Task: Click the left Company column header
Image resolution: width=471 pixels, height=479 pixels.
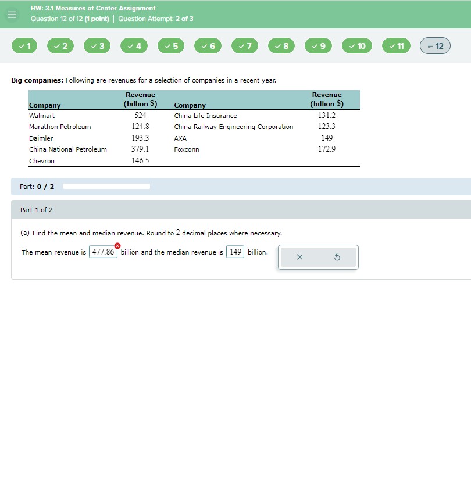Action: click(x=45, y=105)
